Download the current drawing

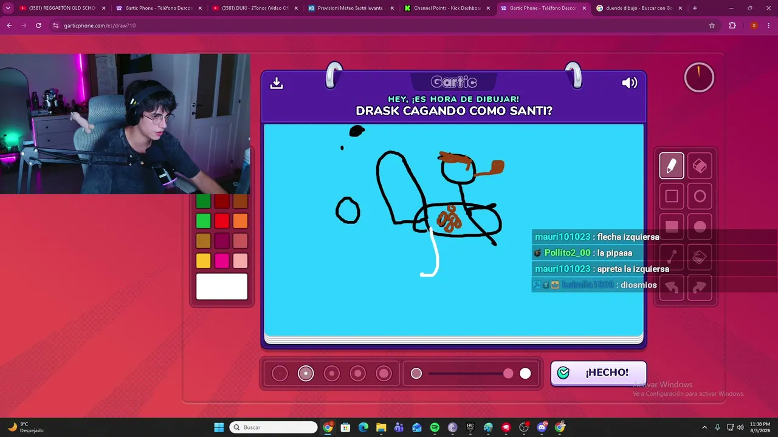point(277,83)
